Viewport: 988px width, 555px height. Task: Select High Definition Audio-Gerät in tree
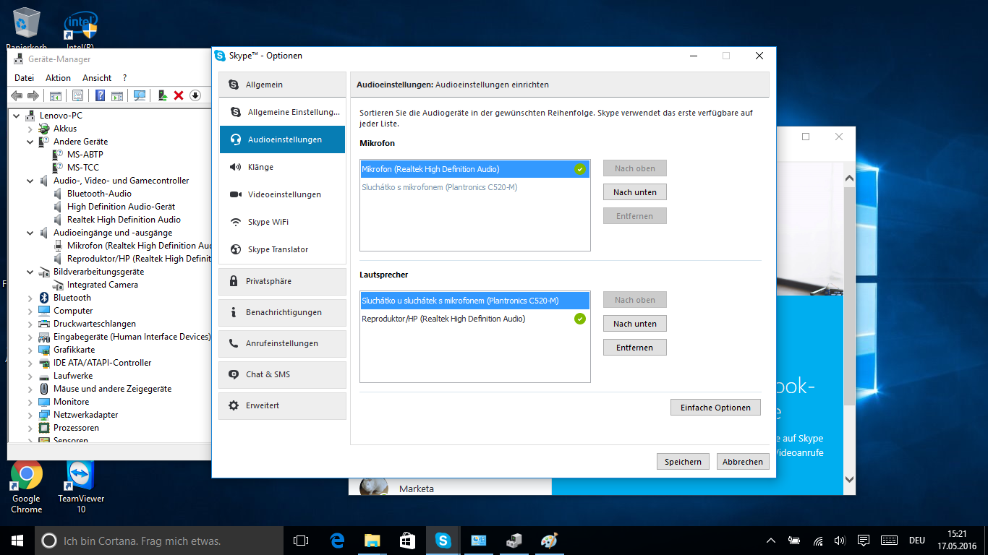(x=121, y=207)
